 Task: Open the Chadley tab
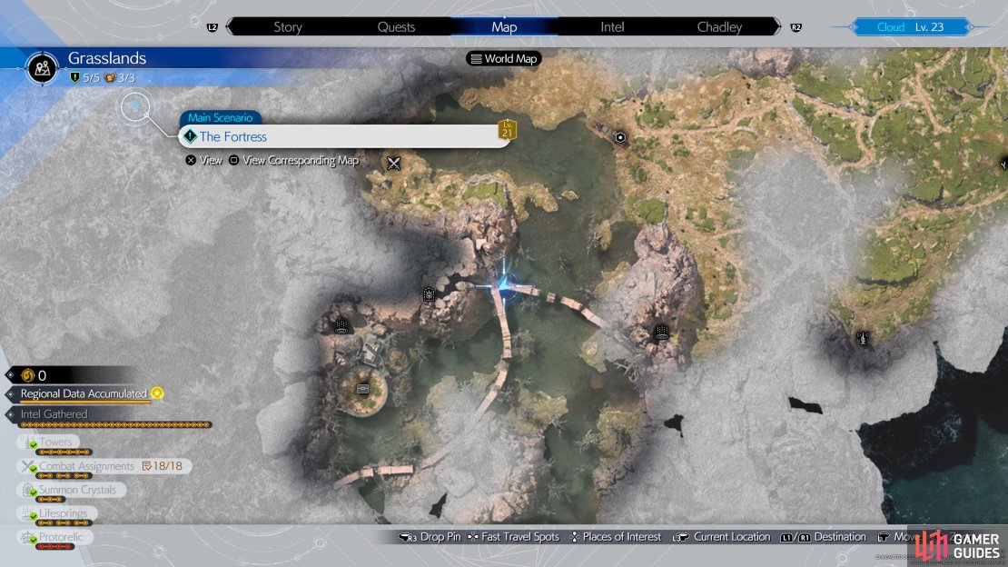coord(719,27)
